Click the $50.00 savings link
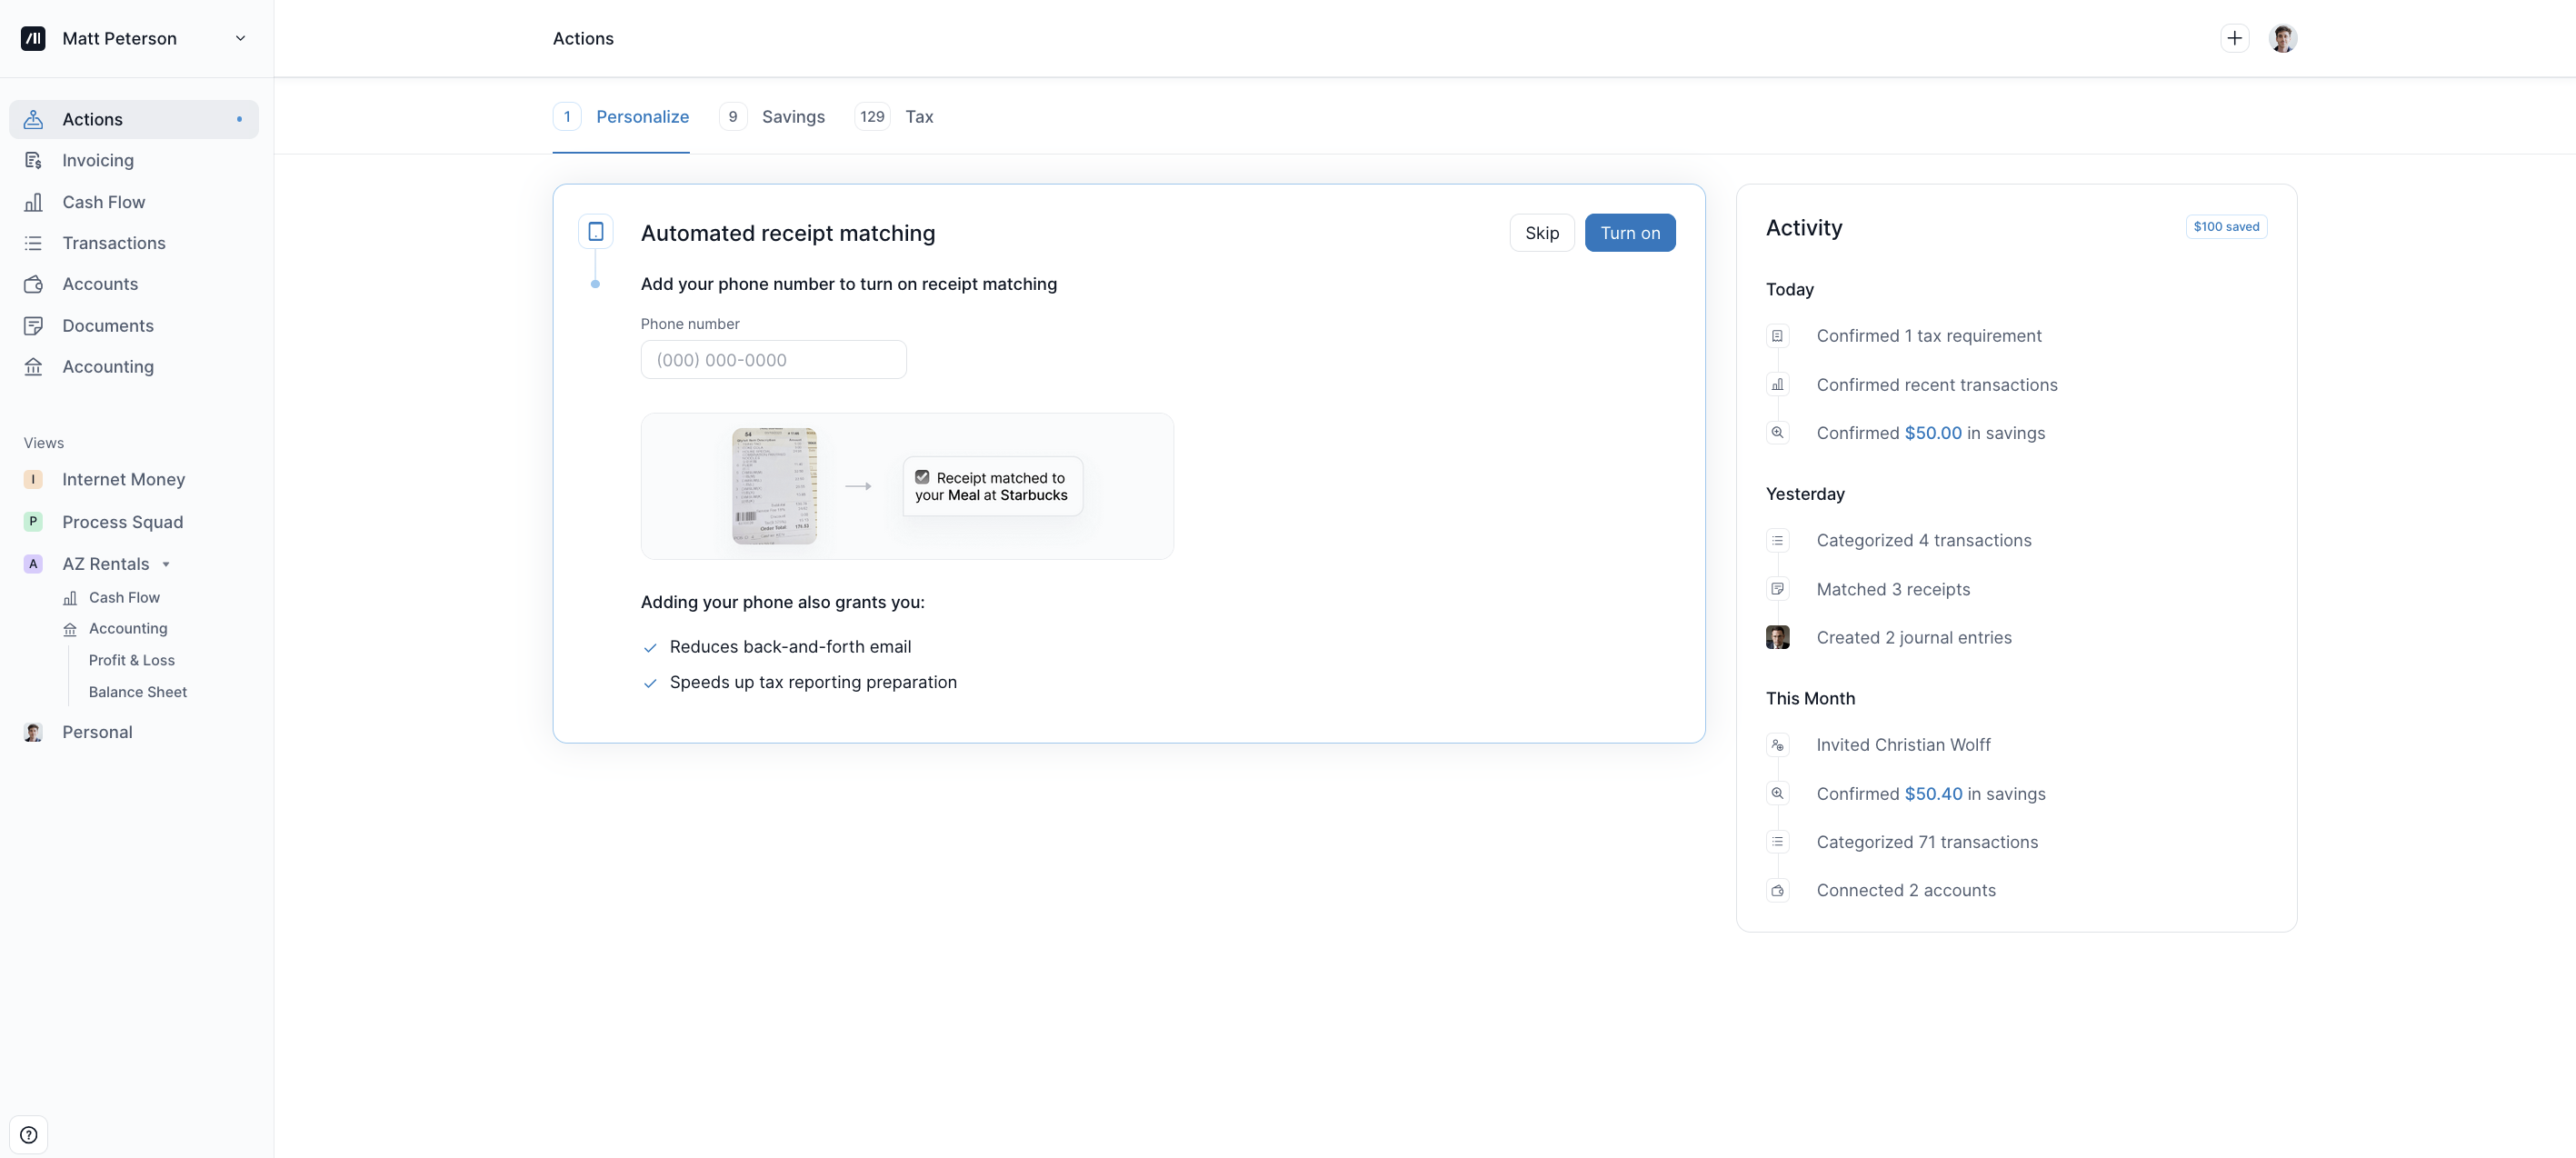This screenshot has height=1158, width=2576. point(1932,433)
